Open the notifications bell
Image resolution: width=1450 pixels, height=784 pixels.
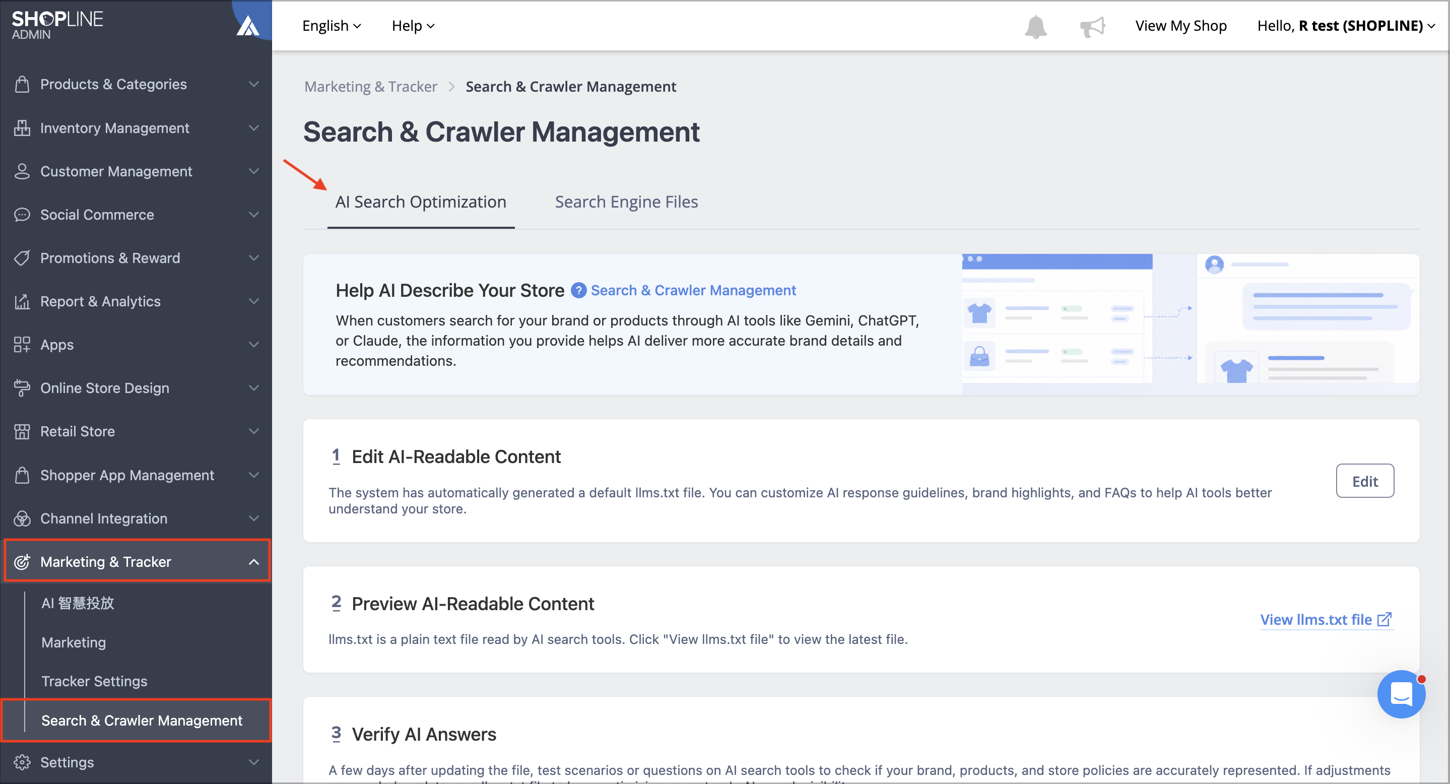[x=1035, y=26]
